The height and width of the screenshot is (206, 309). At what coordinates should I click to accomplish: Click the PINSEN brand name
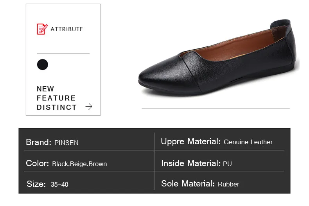66,143
